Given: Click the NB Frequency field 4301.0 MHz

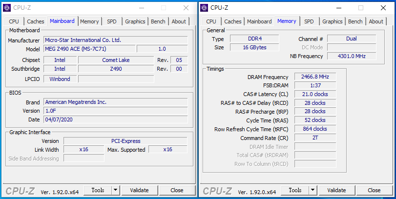Looking at the screenshot, I should 352,56.
